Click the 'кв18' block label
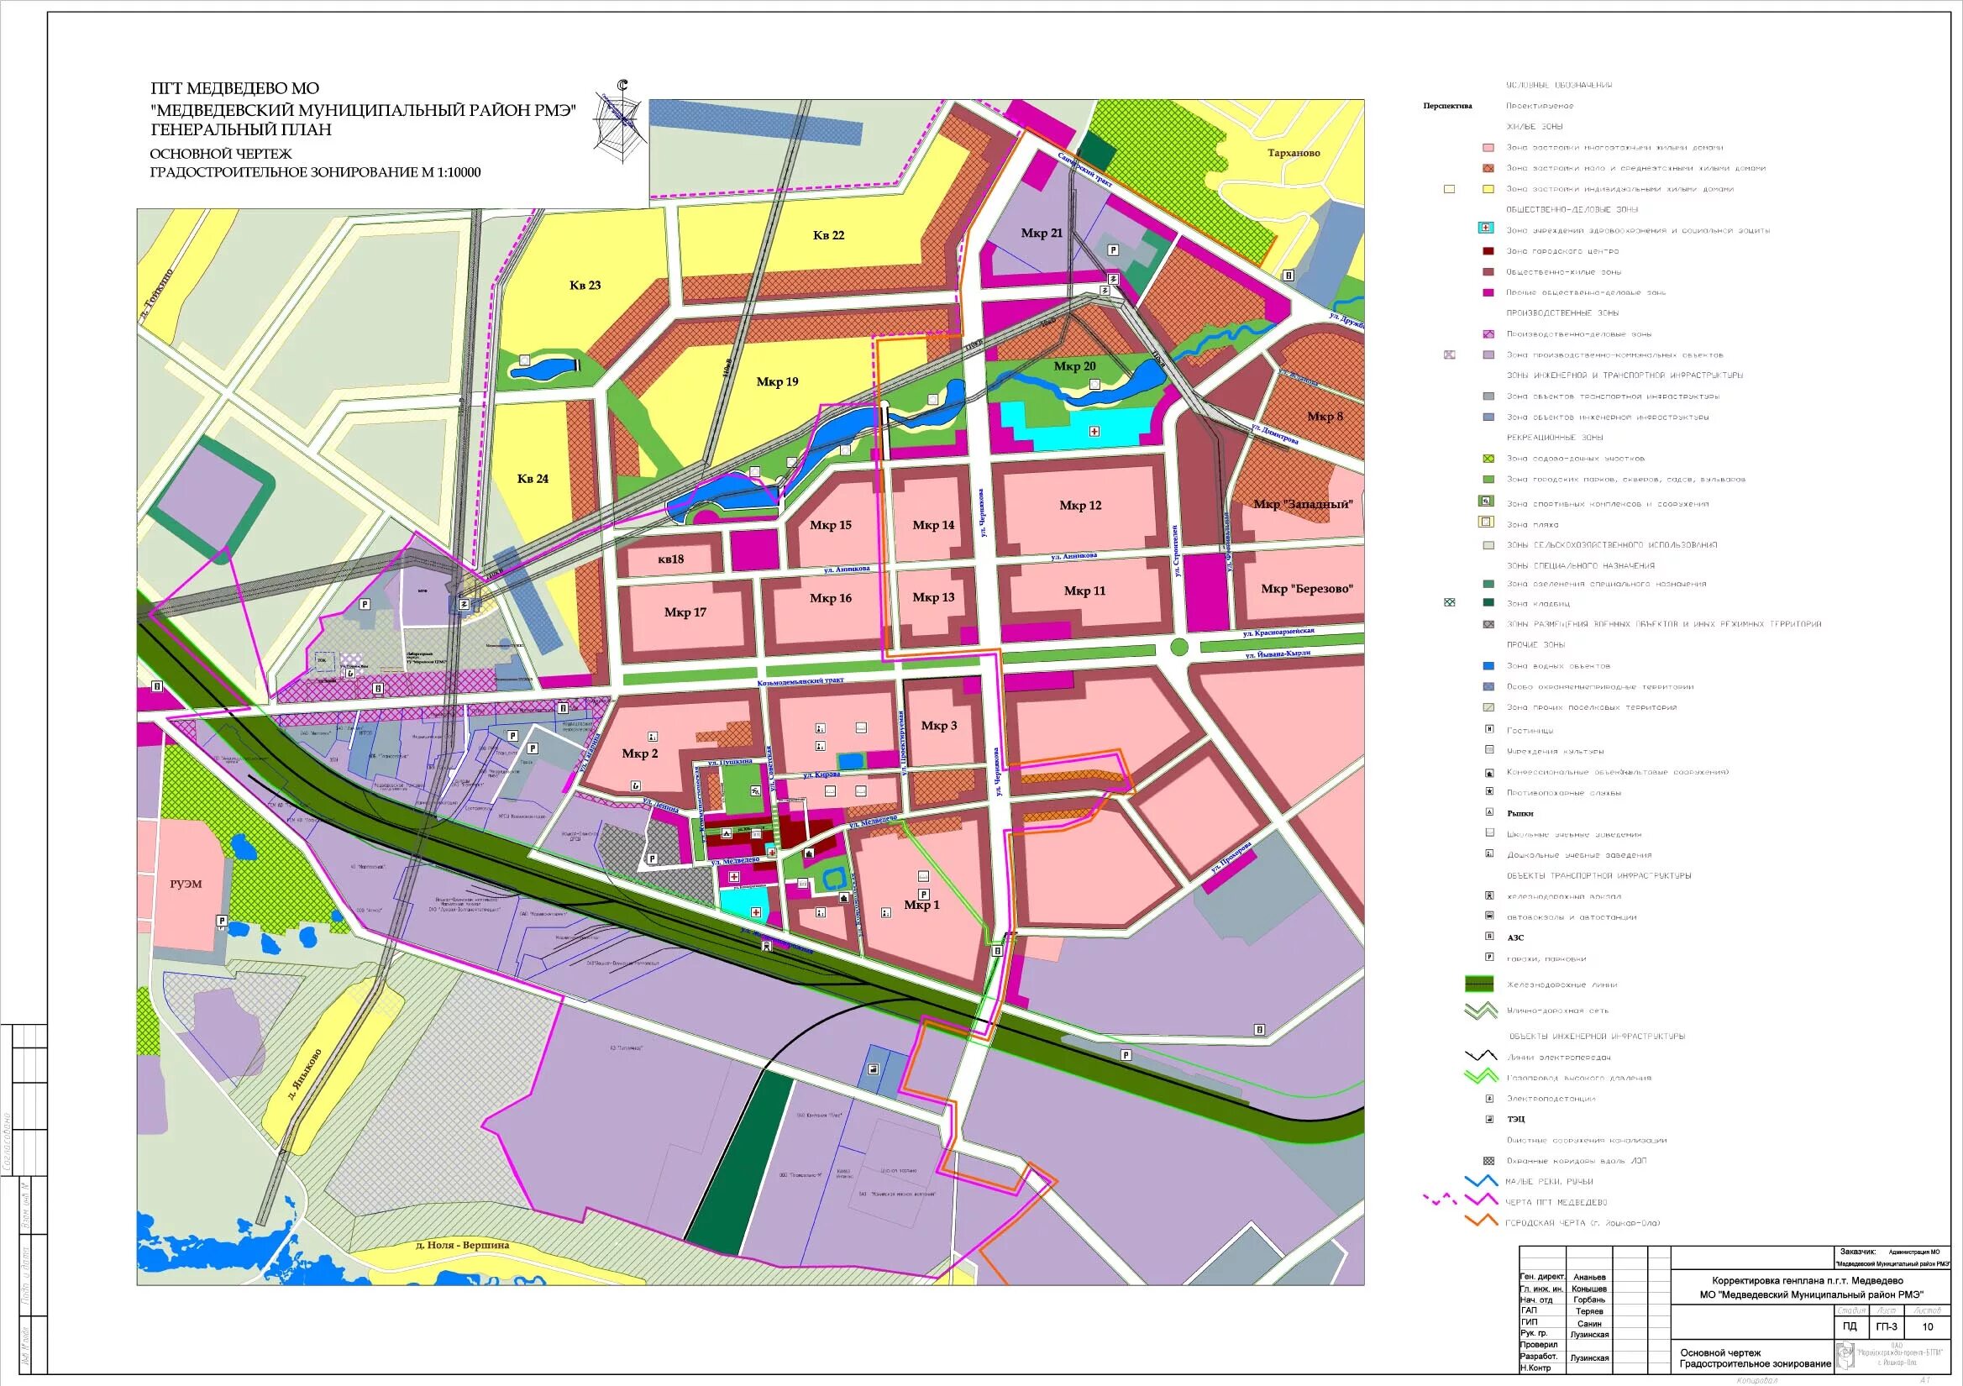Viewport: 1963px width, 1386px height. pyautogui.click(x=671, y=559)
